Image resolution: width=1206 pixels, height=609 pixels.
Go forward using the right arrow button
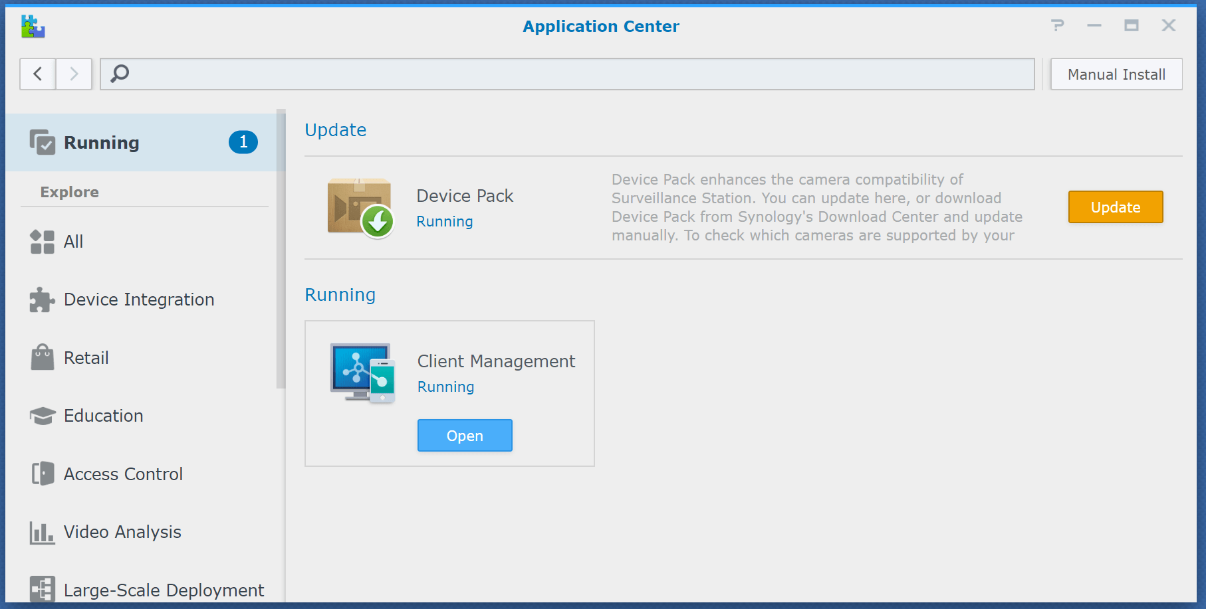click(x=74, y=74)
